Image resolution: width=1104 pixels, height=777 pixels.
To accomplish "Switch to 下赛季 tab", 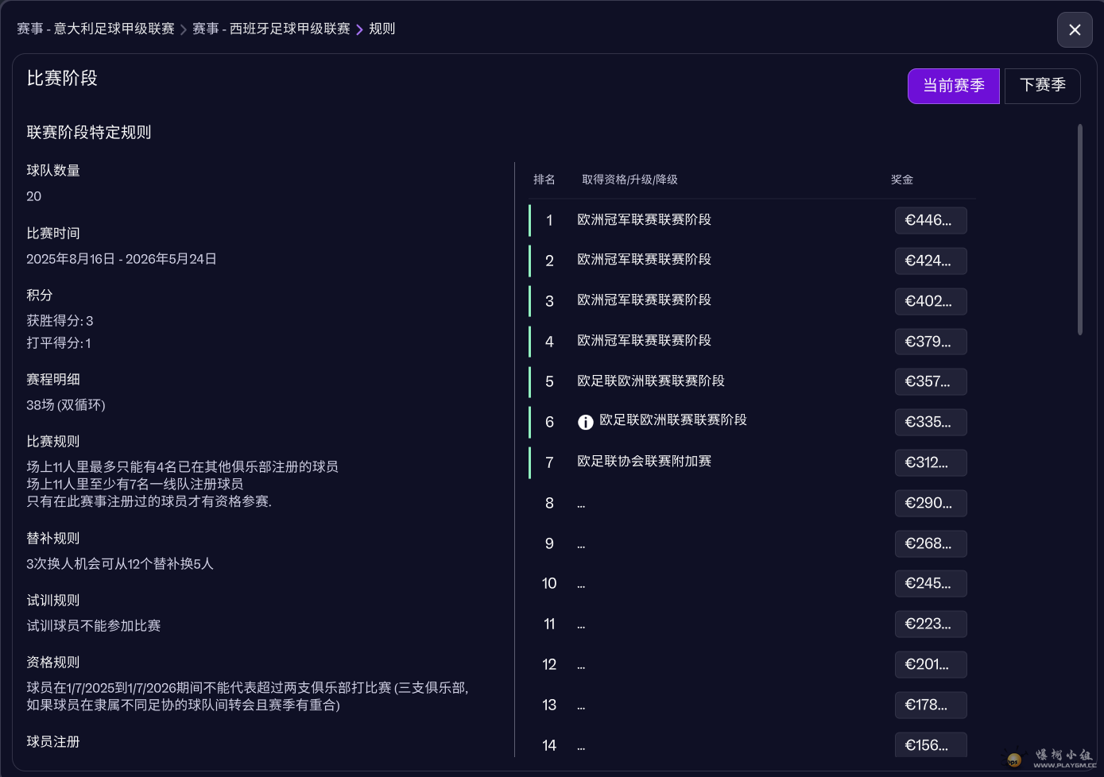I will 1042,86.
